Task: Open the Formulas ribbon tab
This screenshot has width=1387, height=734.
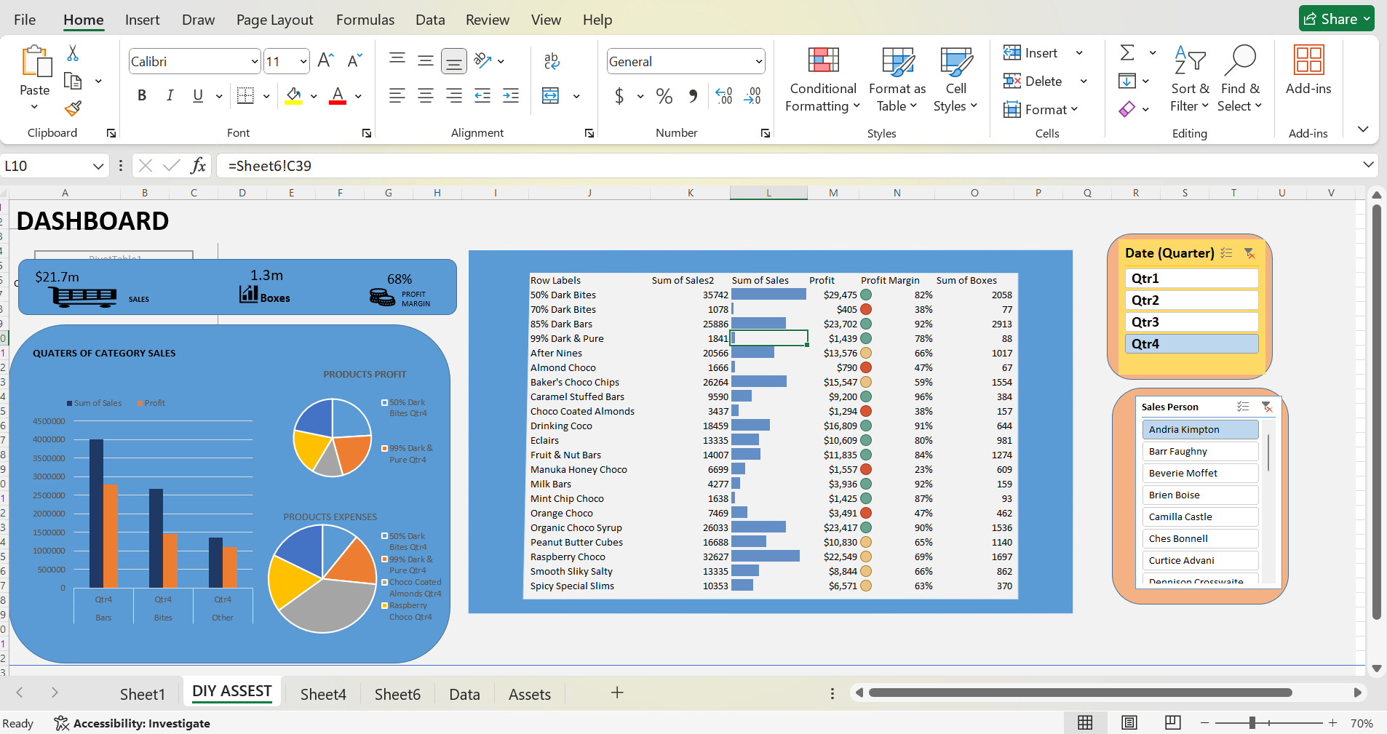Action: [x=365, y=20]
